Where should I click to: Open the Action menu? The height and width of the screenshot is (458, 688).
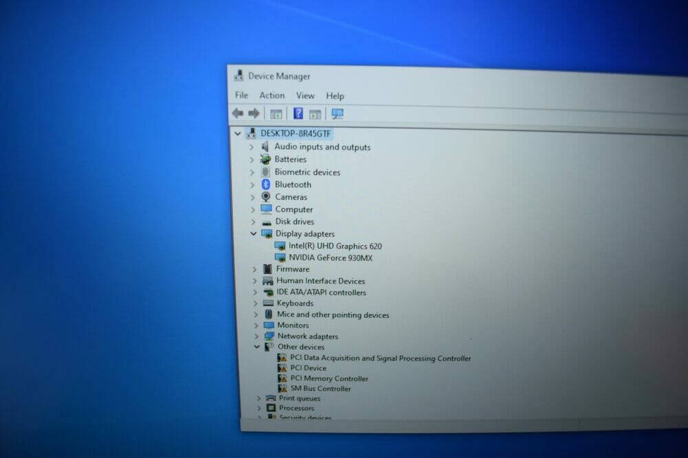272,95
